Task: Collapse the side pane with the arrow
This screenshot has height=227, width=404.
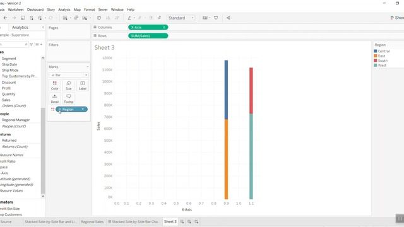Action: (x=43, y=27)
